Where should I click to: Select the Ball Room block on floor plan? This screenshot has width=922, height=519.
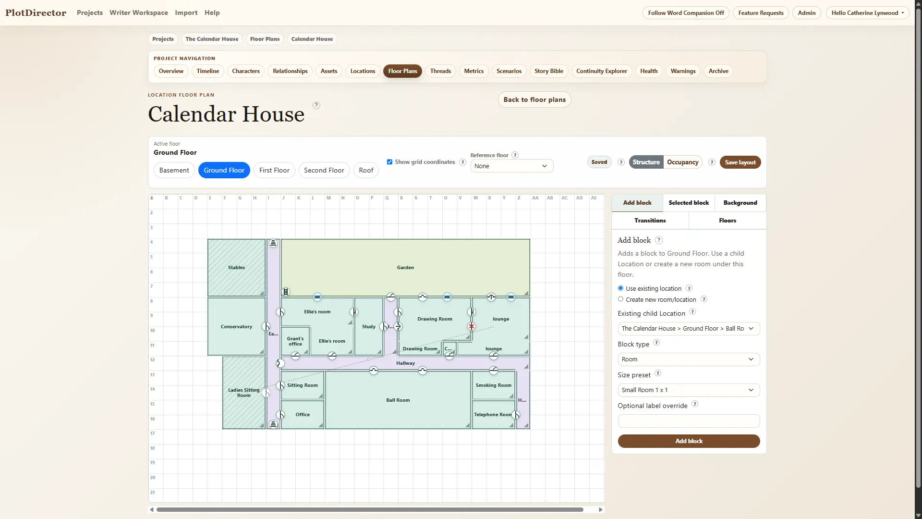tap(398, 400)
